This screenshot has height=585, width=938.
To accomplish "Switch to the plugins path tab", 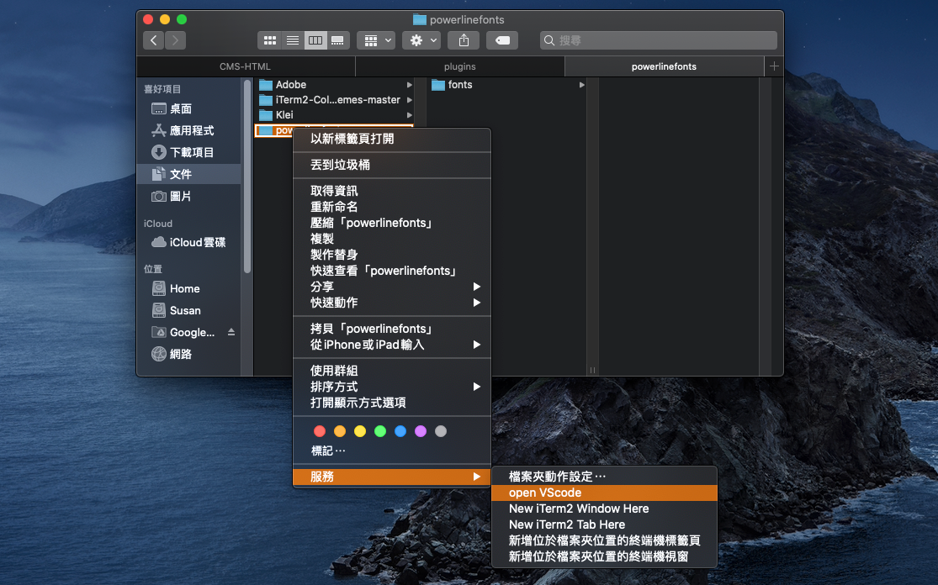I will point(458,66).
